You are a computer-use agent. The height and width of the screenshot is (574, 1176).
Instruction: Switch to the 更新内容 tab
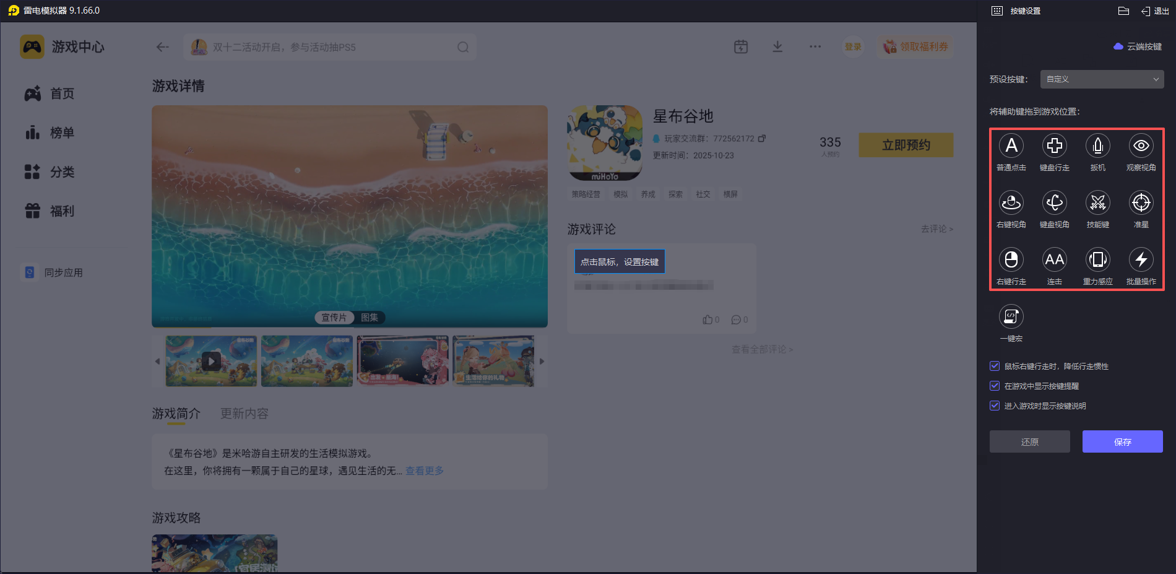(244, 414)
